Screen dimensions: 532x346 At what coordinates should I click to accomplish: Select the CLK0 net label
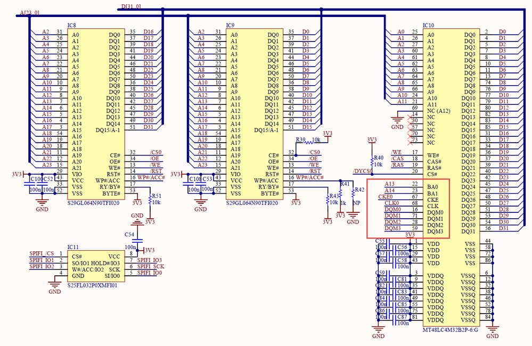391,203
